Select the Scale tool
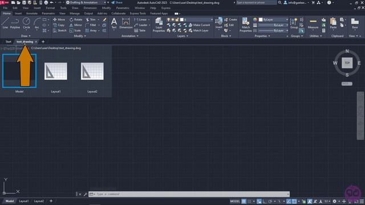 pyautogui.click(x=75, y=30)
